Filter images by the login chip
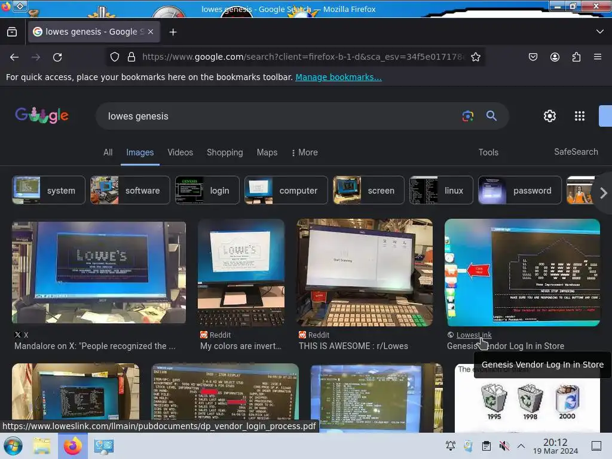This screenshot has height=459, width=612. point(207,191)
